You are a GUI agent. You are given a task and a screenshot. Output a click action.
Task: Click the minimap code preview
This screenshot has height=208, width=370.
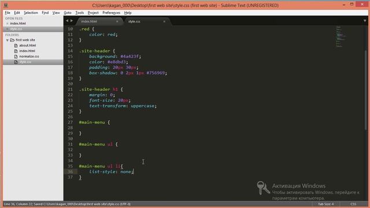341,36
